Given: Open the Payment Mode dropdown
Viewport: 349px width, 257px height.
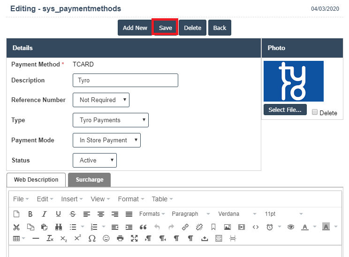Looking at the screenshot, I should pos(106,140).
